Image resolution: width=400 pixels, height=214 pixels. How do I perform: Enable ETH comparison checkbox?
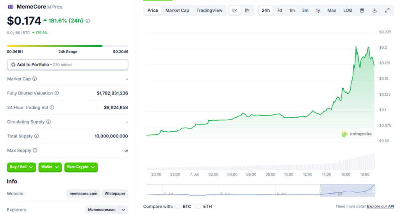pyautogui.click(x=198, y=206)
